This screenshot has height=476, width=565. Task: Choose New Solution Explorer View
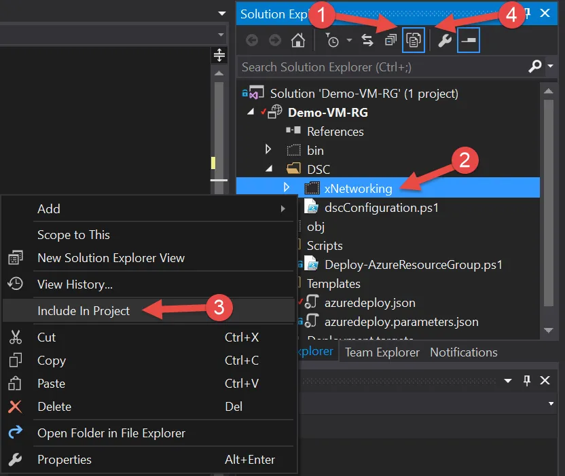[149, 258]
